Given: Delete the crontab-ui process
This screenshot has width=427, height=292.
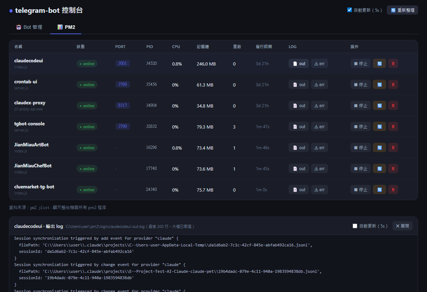Looking at the screenshot, I should coord(393,85).
